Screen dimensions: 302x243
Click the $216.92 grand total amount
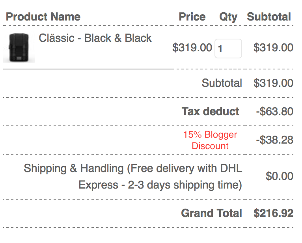273,213
